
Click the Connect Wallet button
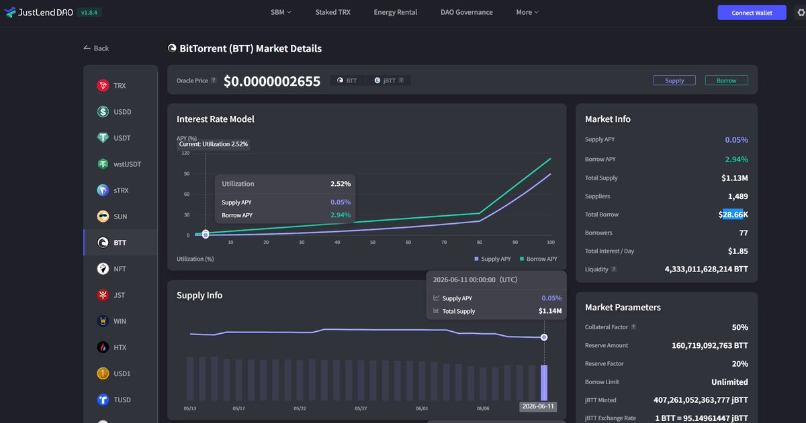point(752,13)
